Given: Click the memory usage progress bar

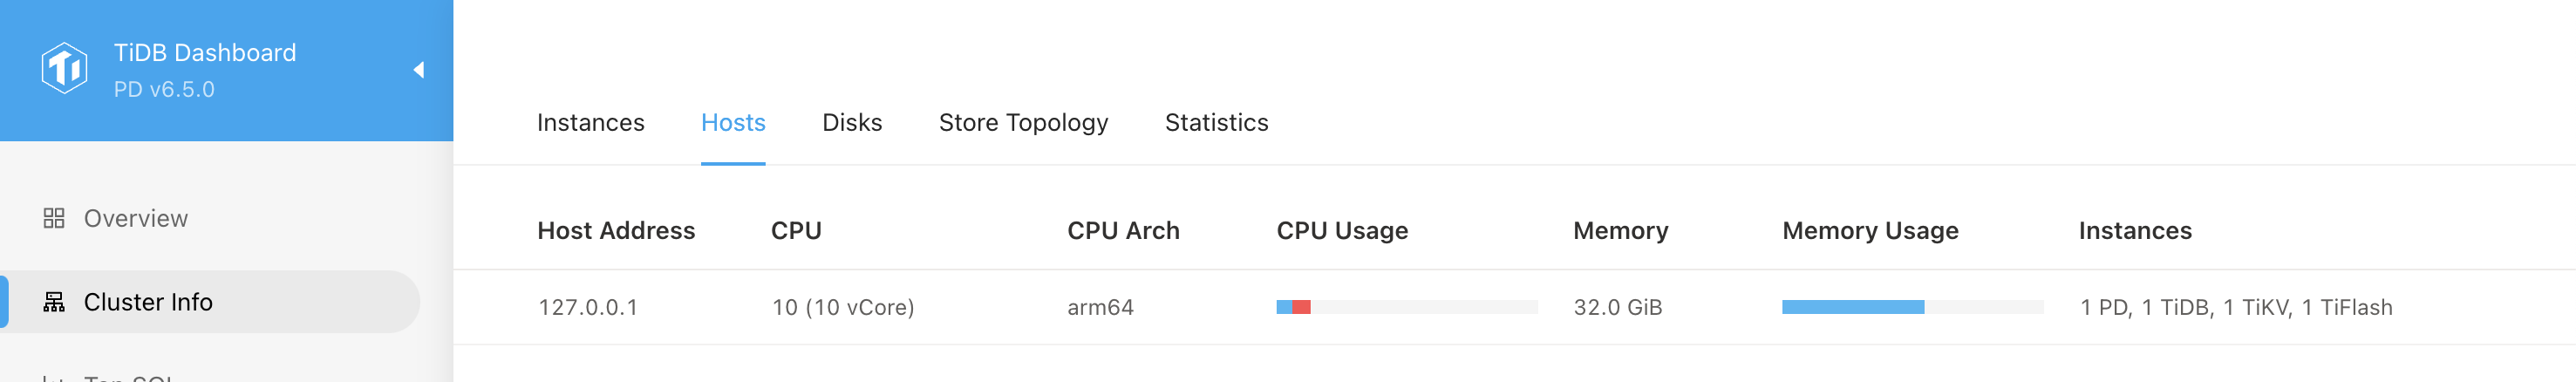Looking at the screenshot, I should point(1912,307).
